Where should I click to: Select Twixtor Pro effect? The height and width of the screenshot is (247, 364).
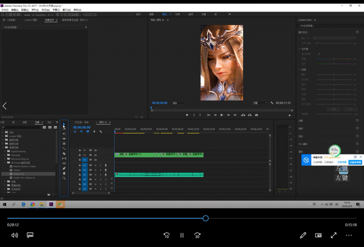[x=19, y=174]
